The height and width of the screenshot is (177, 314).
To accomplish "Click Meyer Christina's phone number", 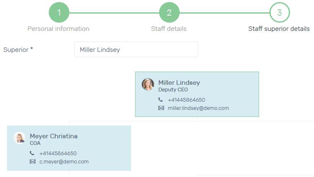I will pos(58,153).
